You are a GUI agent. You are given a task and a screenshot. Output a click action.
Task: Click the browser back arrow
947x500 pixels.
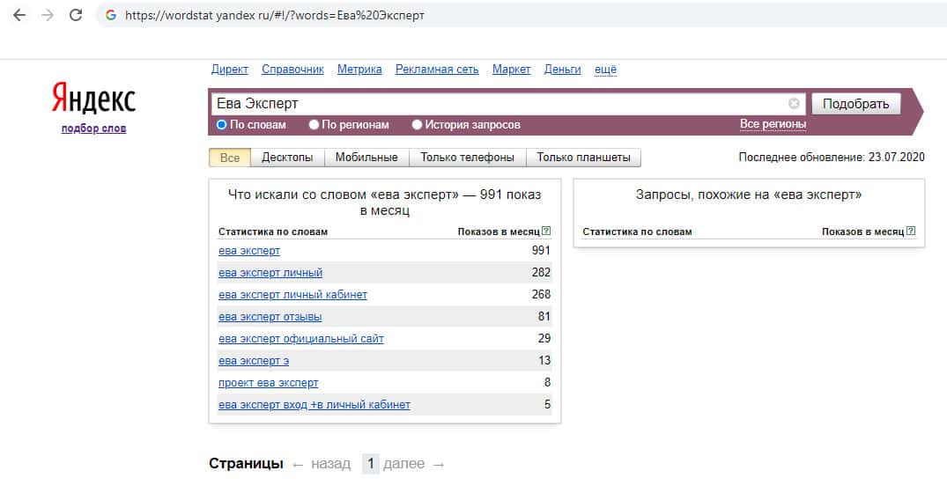pos(19,15)
